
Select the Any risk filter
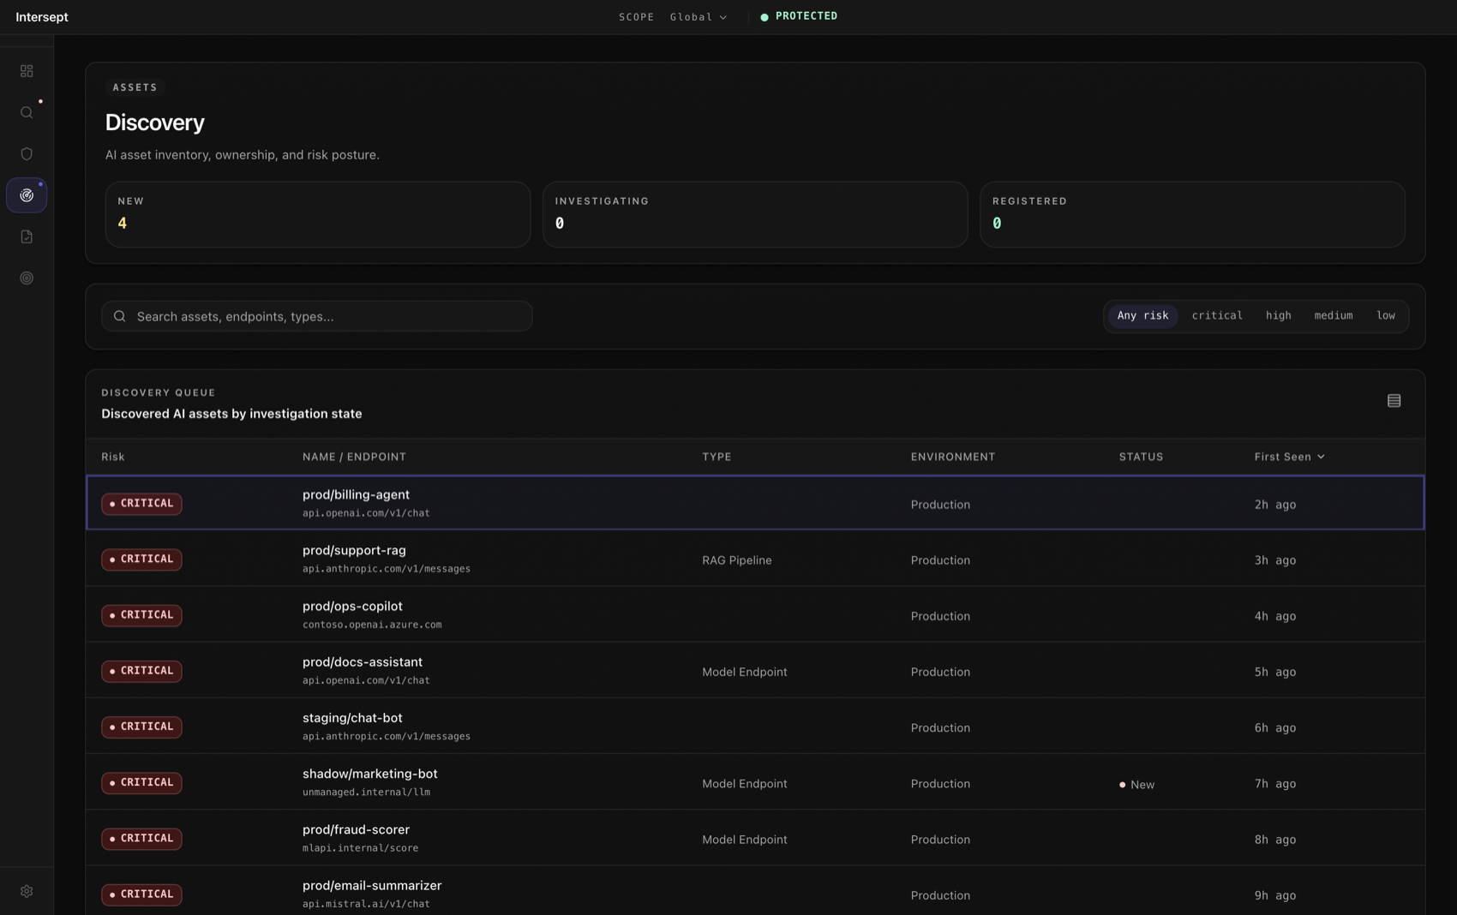(x=1142, y=316)
